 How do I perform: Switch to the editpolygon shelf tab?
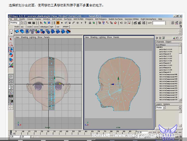pos(44,27)
